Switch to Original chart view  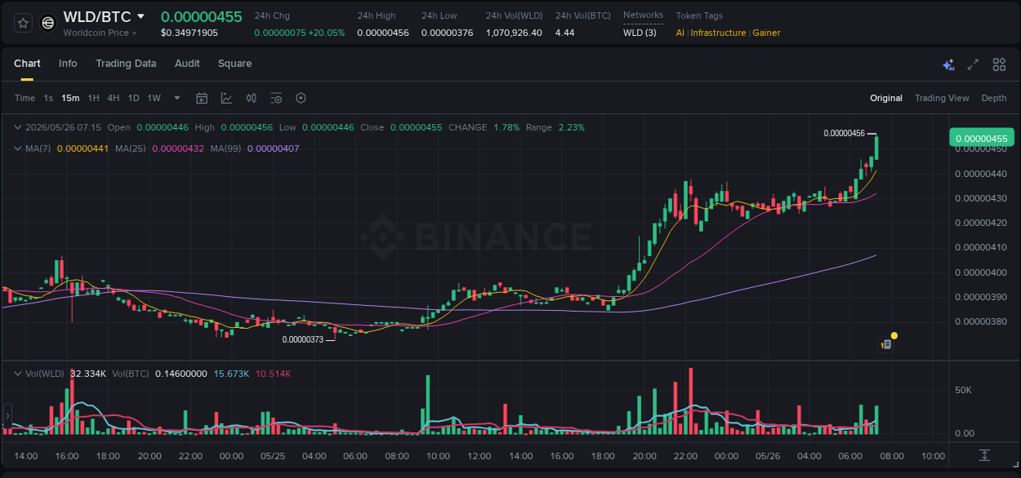tap(886, 98)
